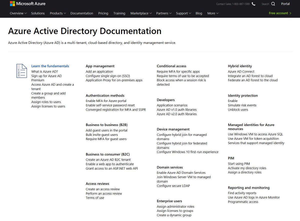Go to Pricing in the navigation bar
Image resolution: width=300 pixels, height=221 pixels.
103,13
